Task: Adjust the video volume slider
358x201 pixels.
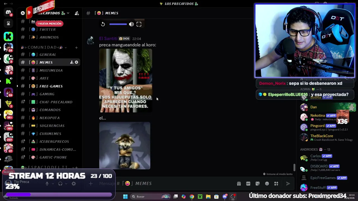Action: [118, 24]
